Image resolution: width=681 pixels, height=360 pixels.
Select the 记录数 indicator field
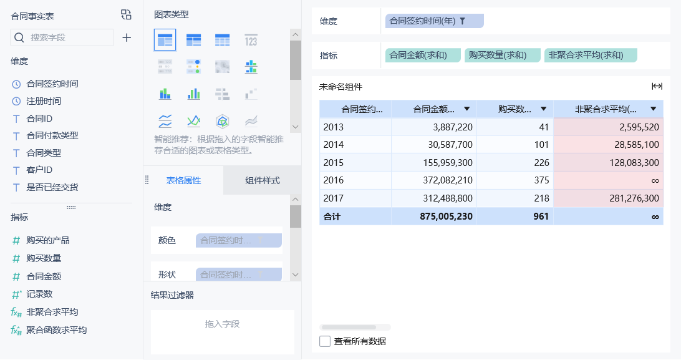click(x=39, y=294)
